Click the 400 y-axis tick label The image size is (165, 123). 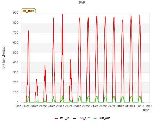coord(16,63)
